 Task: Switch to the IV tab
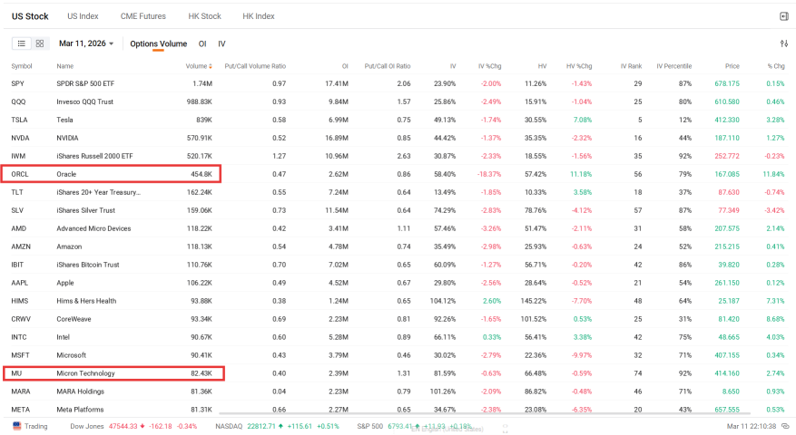(x=221, y=43)
